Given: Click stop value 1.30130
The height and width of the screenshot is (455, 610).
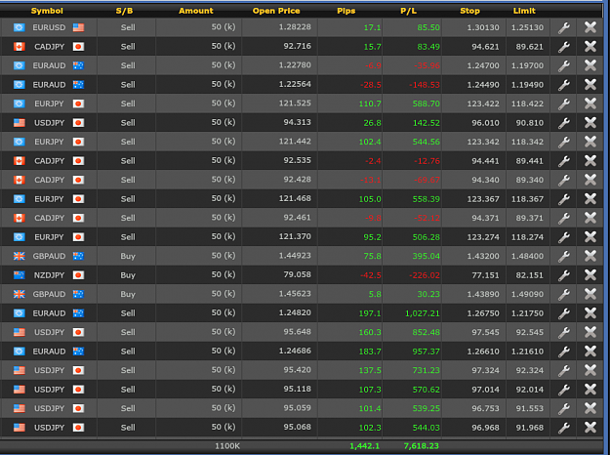Looking at the screenshot, I should point(483,27).
